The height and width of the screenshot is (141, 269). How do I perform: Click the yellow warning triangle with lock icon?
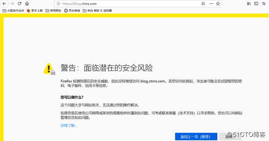tap(49, 69)
